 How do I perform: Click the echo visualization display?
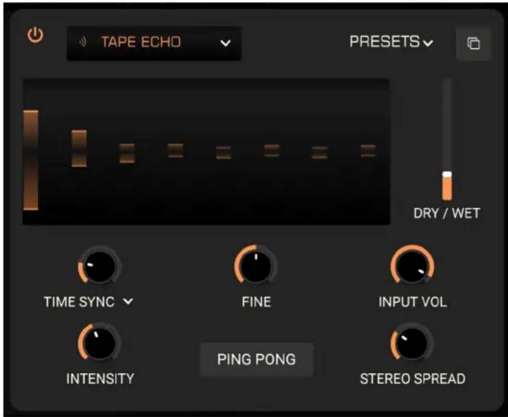click(x=206, y=151)
